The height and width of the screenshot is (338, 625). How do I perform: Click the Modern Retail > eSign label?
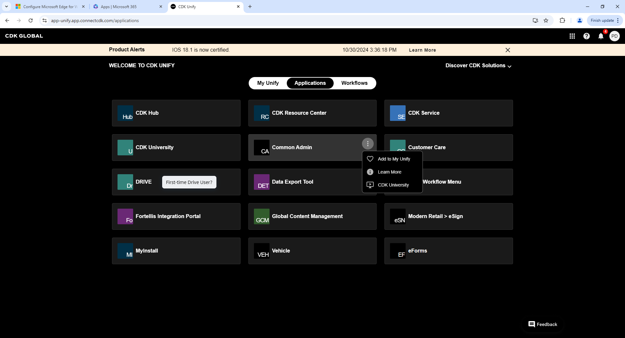click(x=436, y=216)
